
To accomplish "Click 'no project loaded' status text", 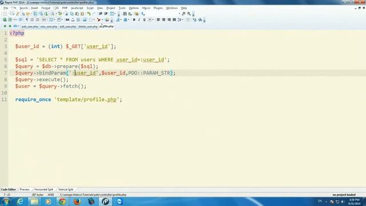I will 344,195.
